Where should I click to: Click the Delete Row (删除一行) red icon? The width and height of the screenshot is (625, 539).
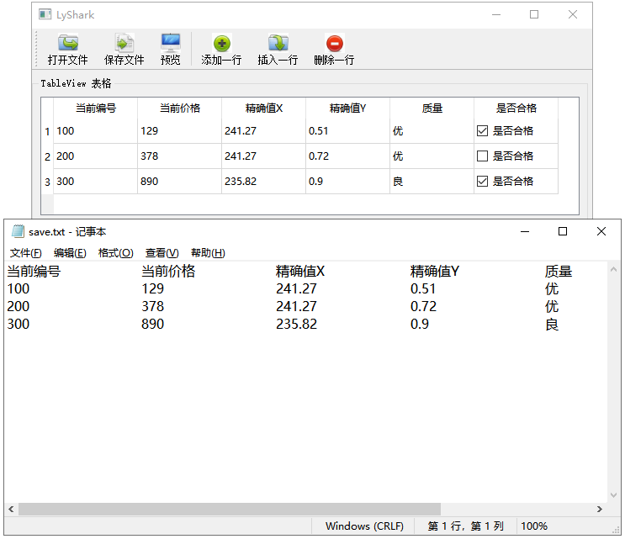point(334,43)
